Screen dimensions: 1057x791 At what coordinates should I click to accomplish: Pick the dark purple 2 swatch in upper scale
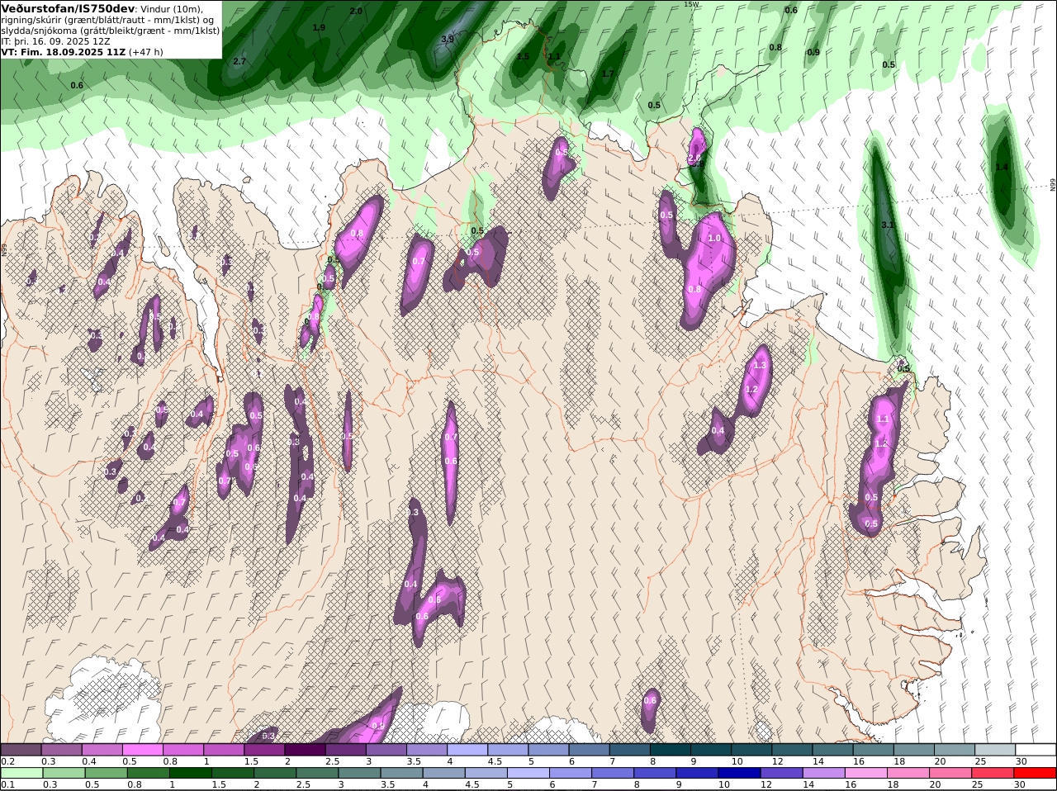(305, 750)
